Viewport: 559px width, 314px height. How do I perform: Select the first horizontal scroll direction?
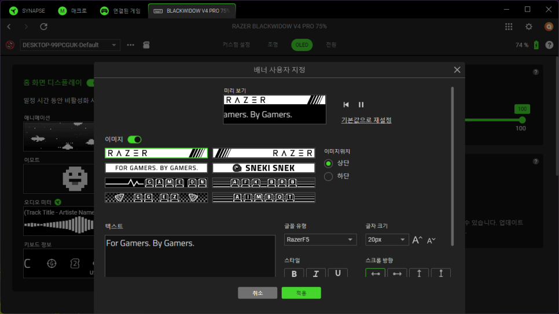click(x=376, y=274)
